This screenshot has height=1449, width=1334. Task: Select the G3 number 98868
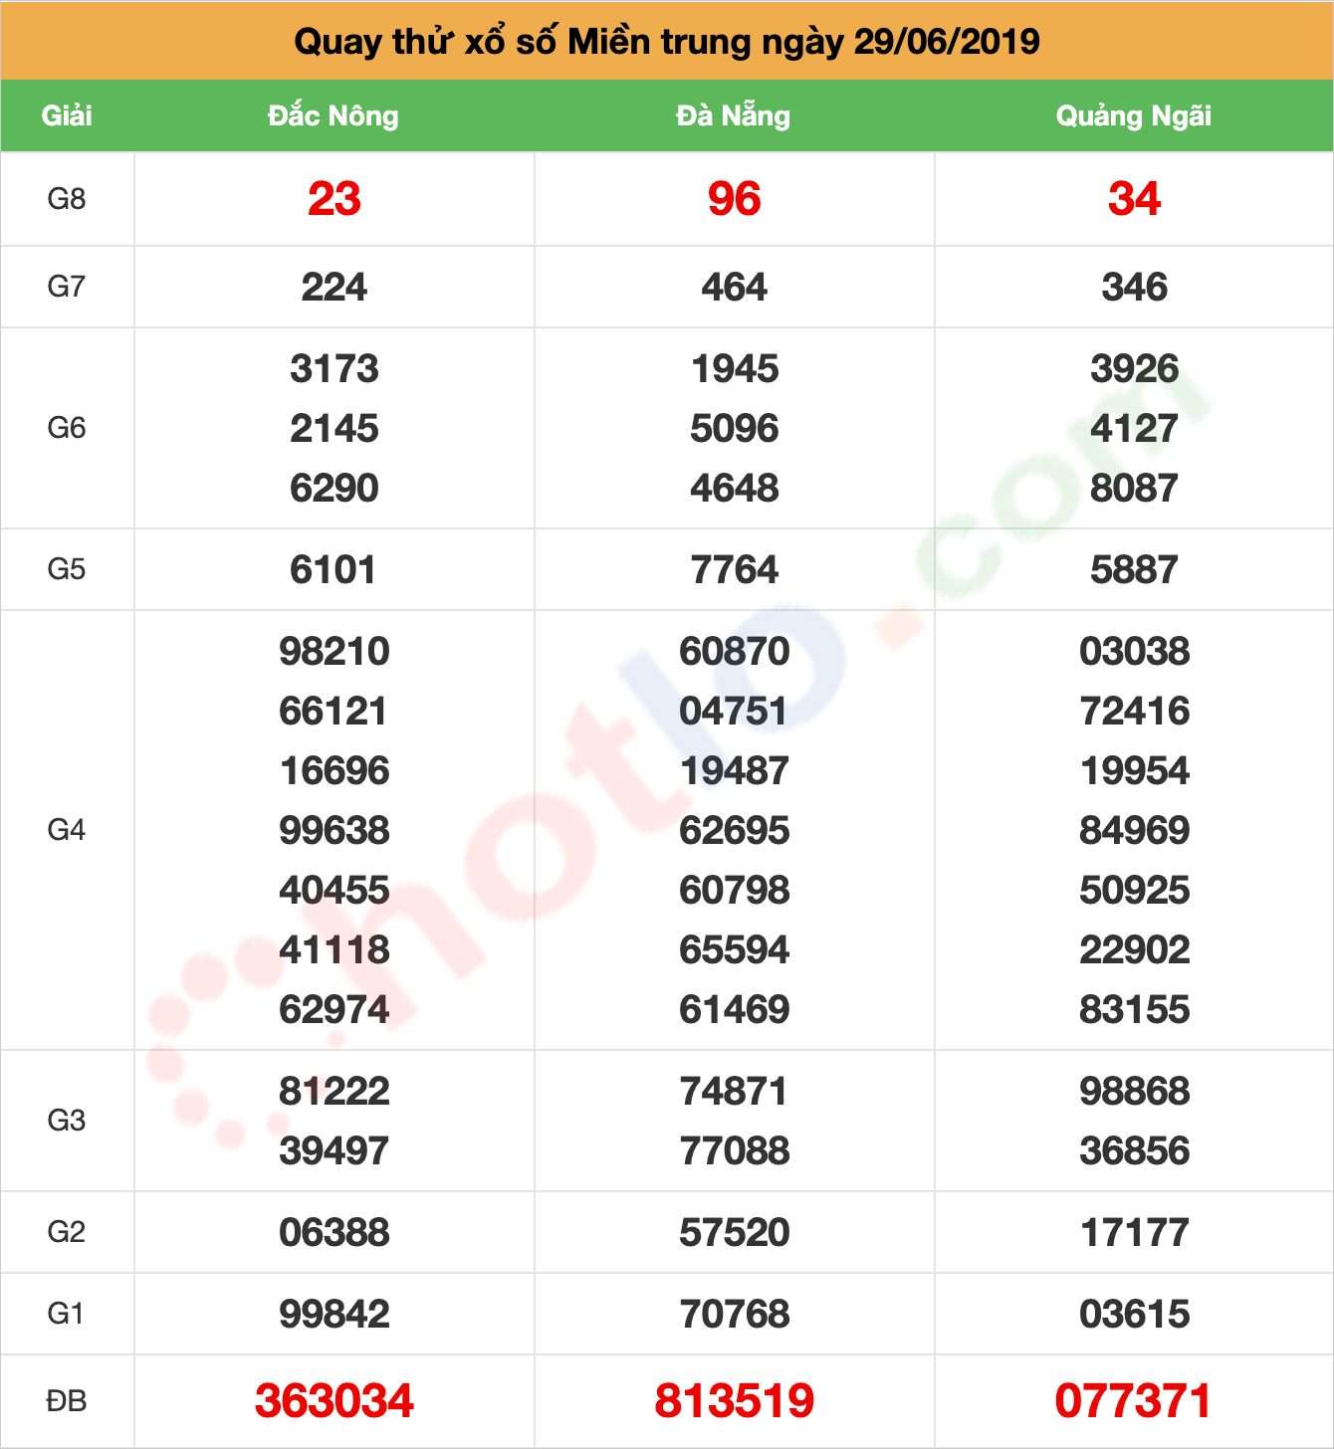pos(1135,1092)
